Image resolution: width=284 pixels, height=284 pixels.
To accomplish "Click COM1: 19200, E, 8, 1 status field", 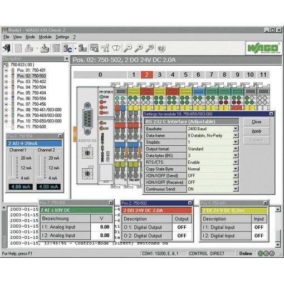I will [164, 253].
